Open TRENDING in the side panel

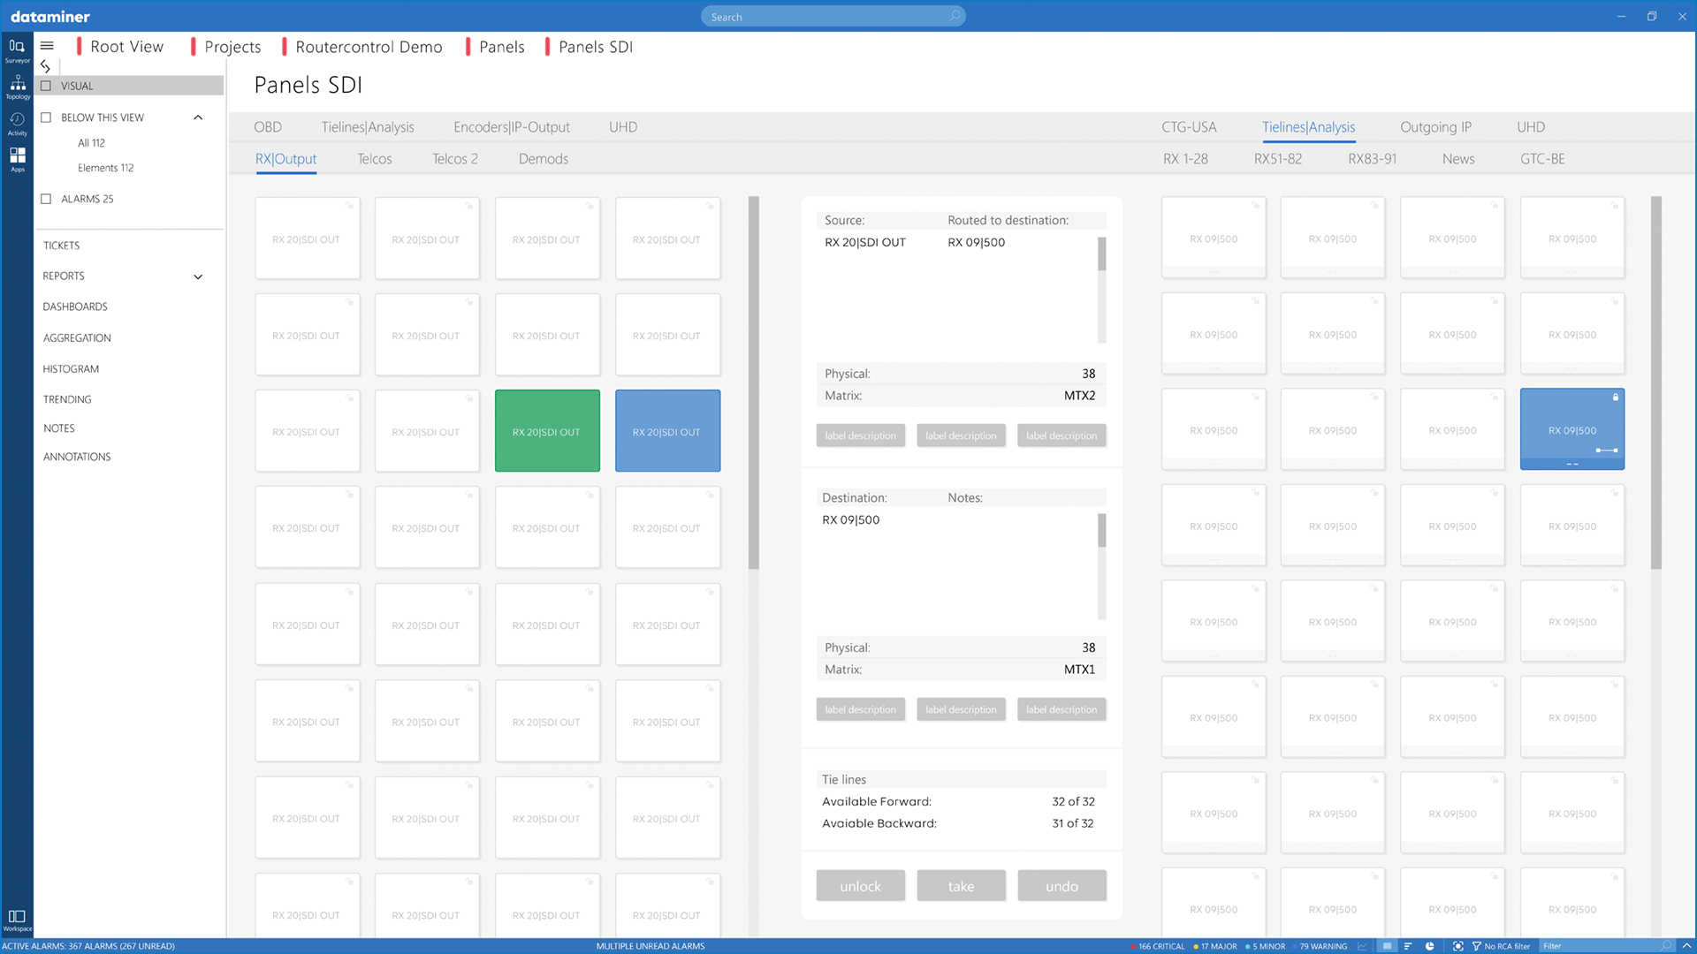[x=67, y=399]
